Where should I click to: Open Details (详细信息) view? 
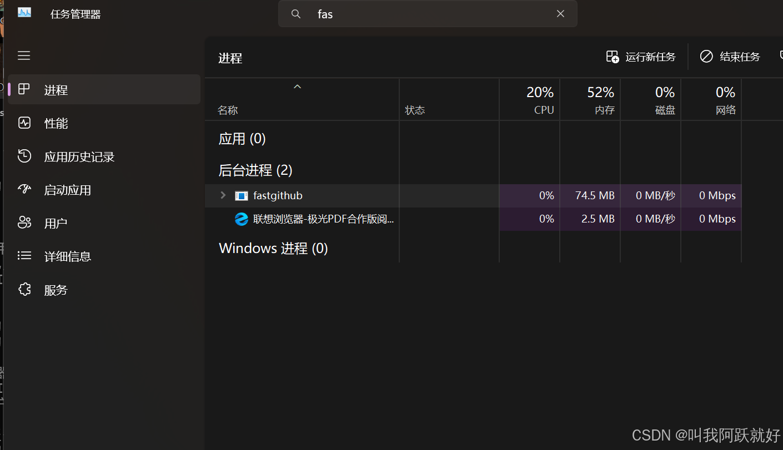(x=24, y=256)
